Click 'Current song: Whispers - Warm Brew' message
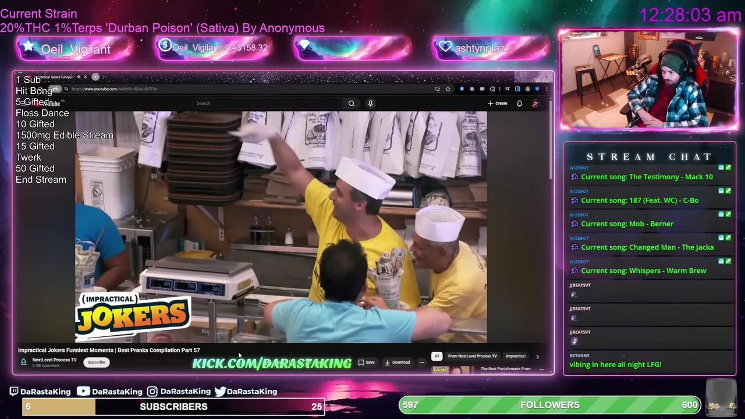 (x=644, y=271)
